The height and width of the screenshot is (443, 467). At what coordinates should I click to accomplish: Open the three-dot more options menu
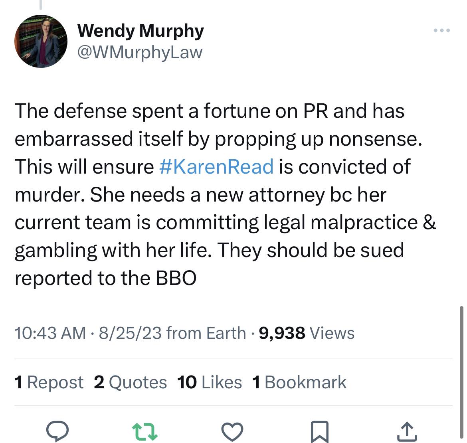[x=442, y=30]
